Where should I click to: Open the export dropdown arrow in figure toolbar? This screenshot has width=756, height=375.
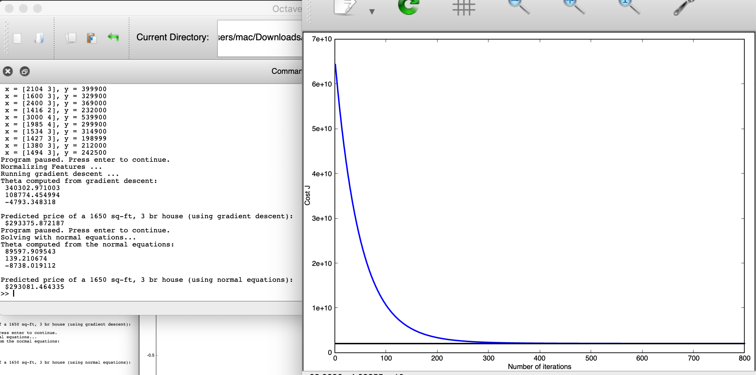click(x=372, y=12)
